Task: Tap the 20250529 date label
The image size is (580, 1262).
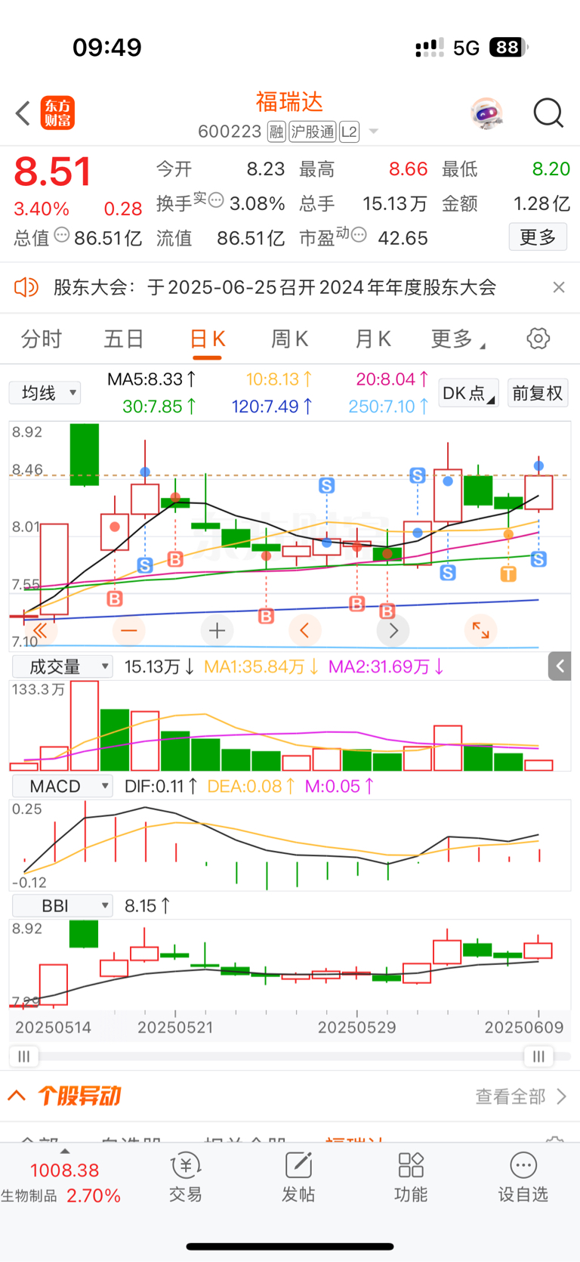Action: (356, 1028)
